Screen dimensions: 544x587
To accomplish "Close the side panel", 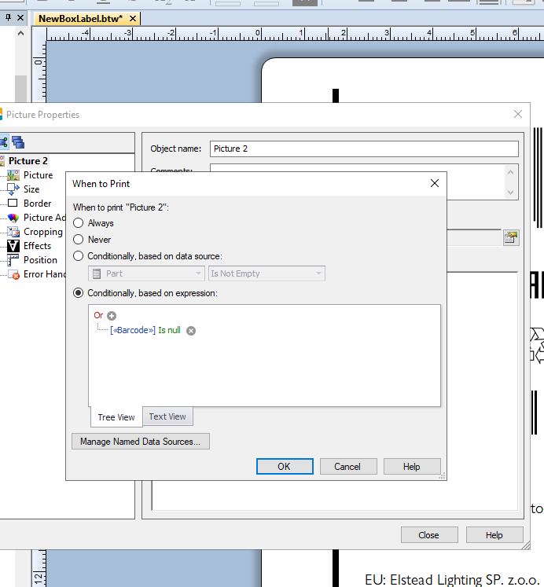I will click(20, 17).
